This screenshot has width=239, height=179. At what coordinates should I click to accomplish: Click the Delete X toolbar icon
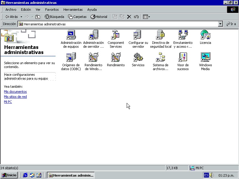click(x=129, y=17)
